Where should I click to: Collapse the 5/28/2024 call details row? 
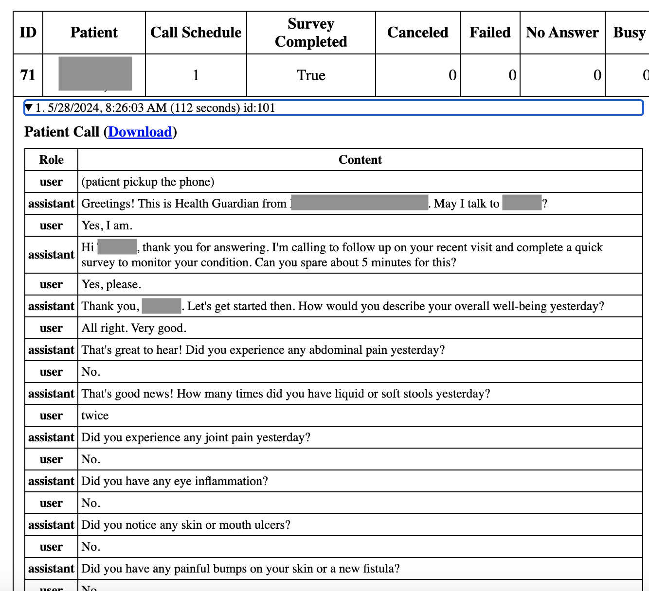pyautogui.click(x=334, y=108)
